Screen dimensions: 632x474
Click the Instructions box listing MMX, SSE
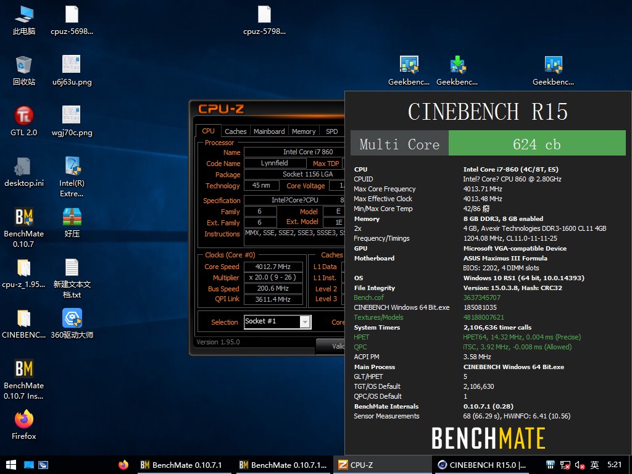pyautogui.click(x=294, y=237)
